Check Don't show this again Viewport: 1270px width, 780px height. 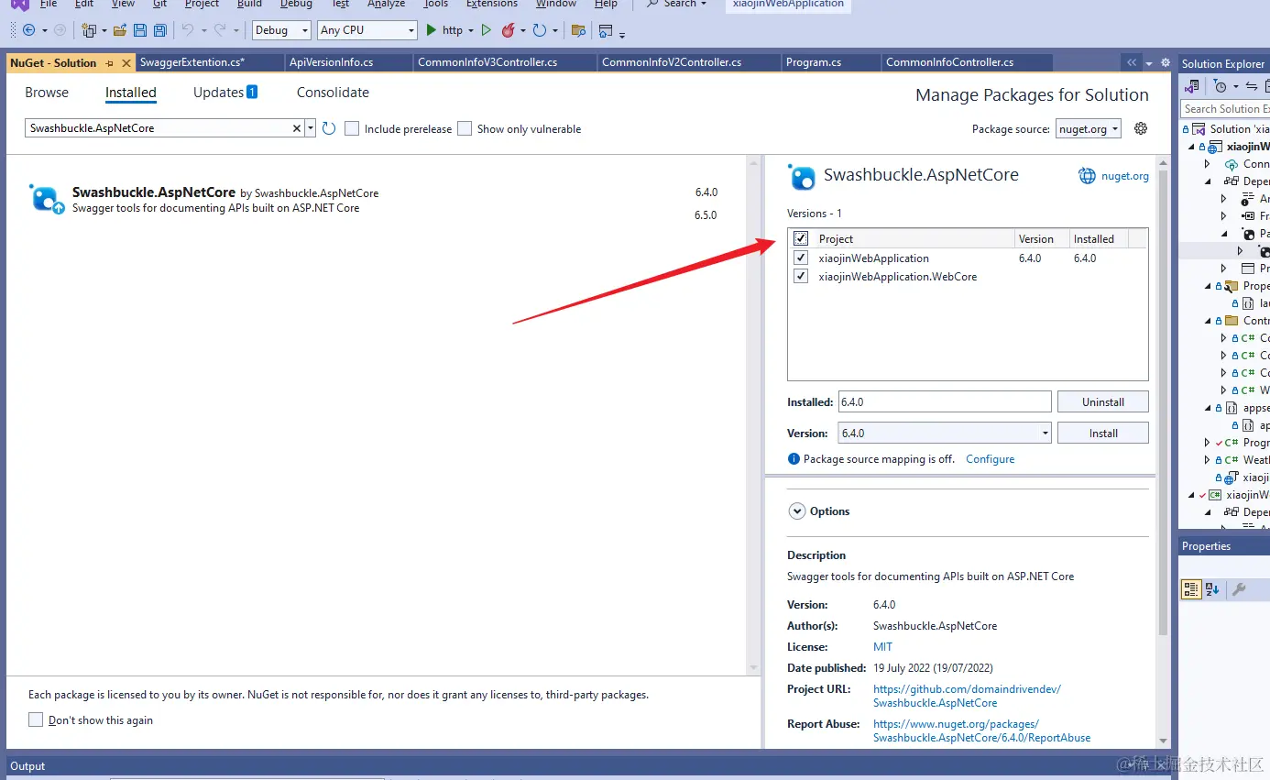(x=36, y=720)
